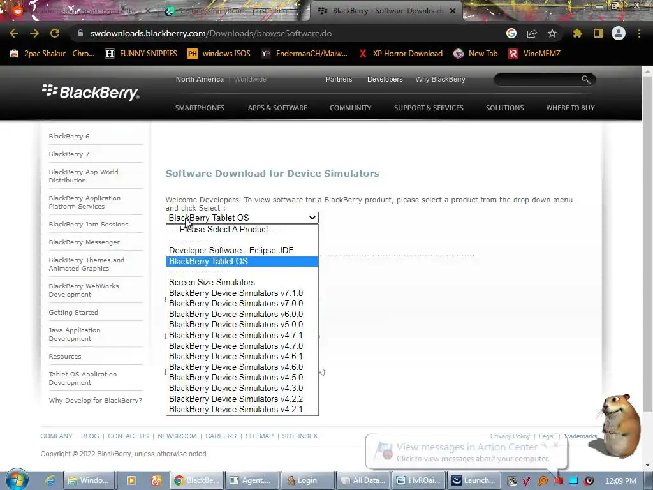653x490 pixels.
Task: Select the North America region link
Action: [200, 79]
